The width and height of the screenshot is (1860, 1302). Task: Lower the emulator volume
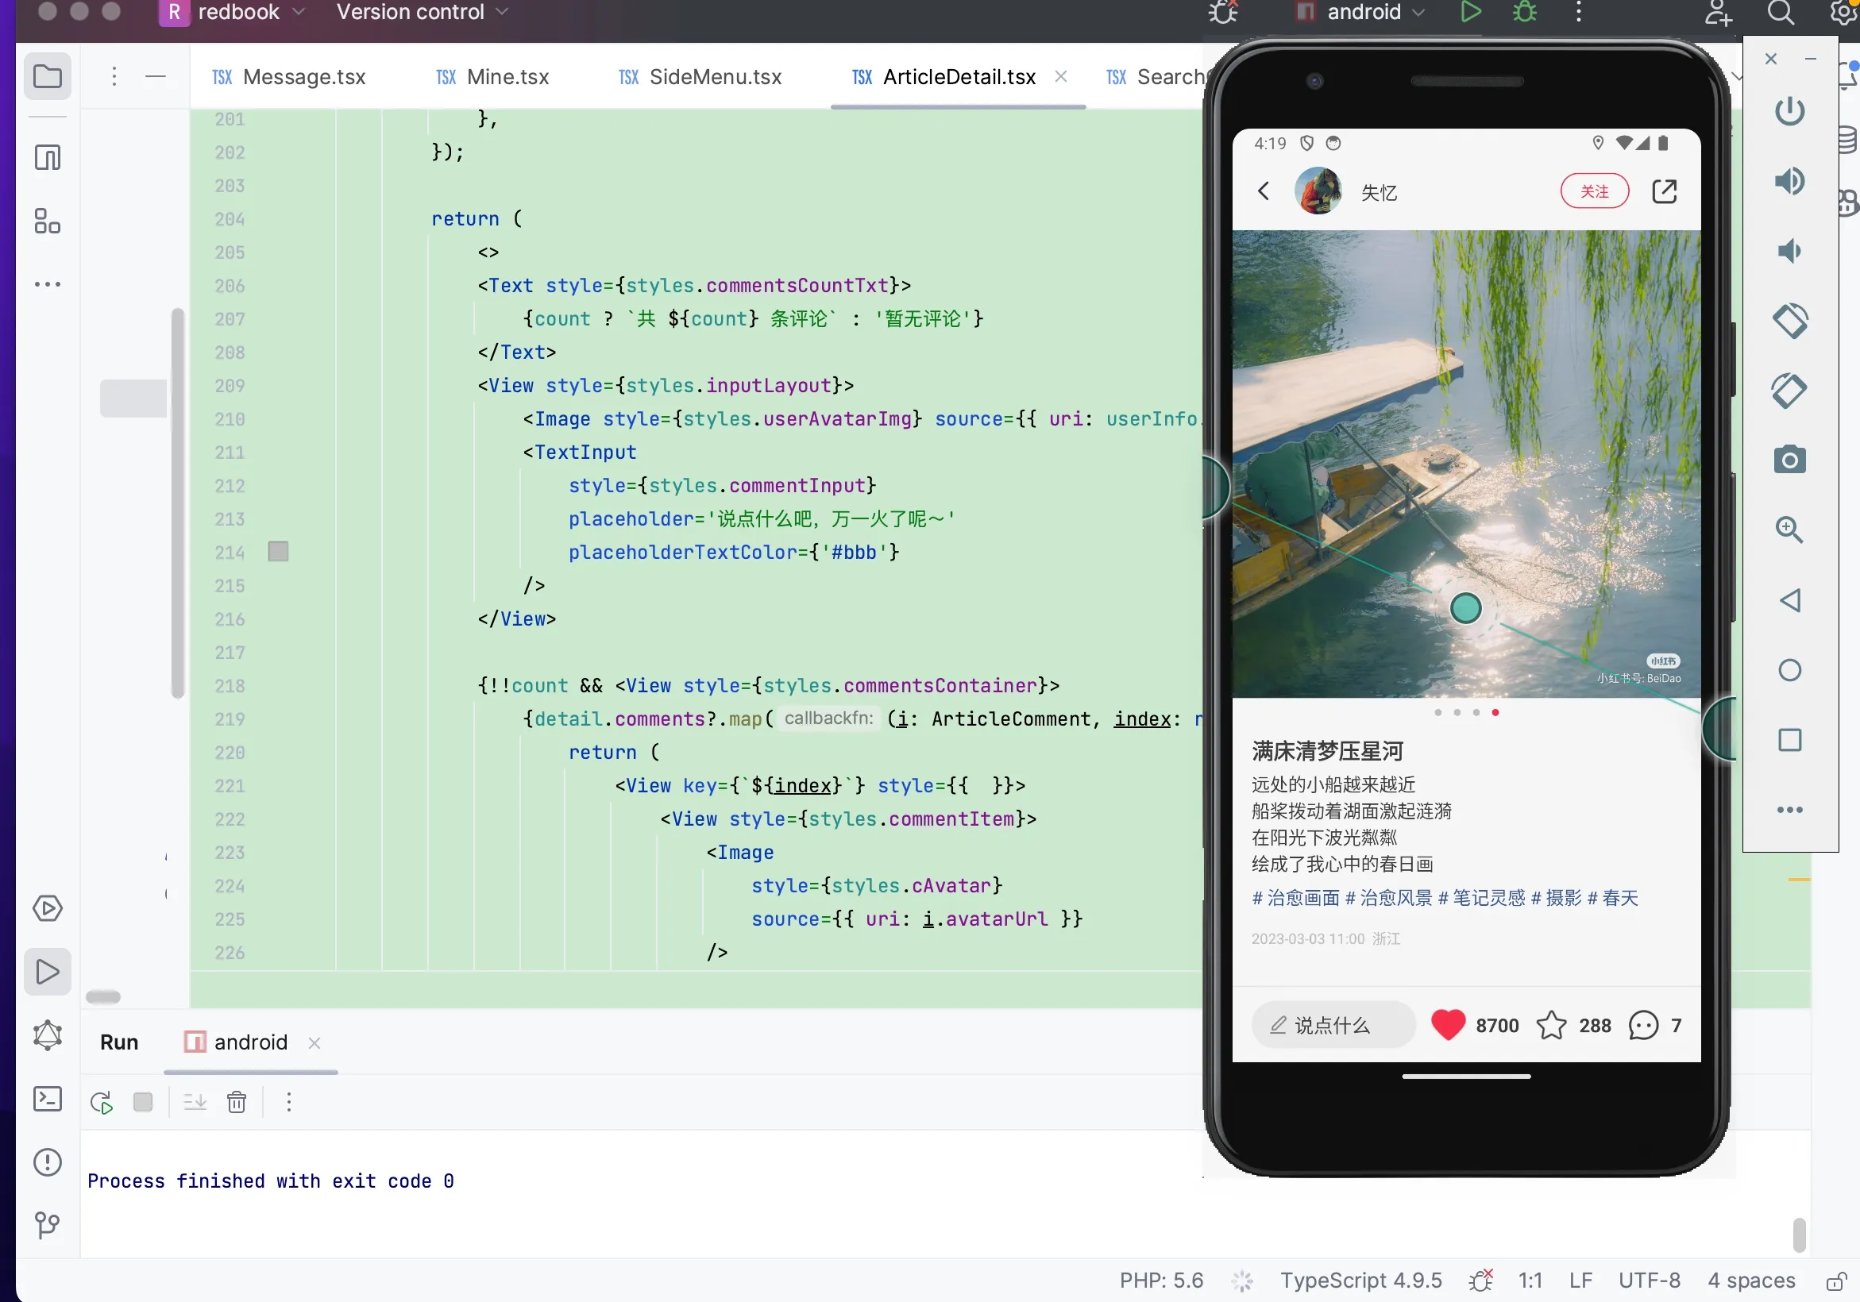pos(1789,251)
